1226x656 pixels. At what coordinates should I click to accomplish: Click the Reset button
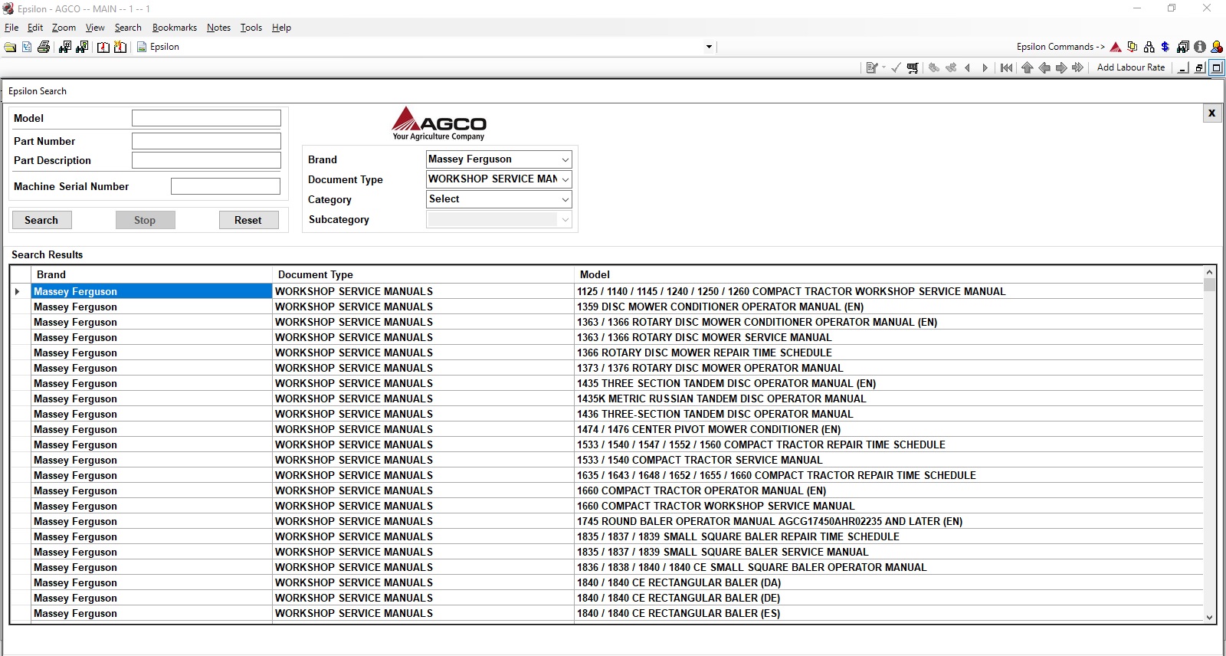248,220
